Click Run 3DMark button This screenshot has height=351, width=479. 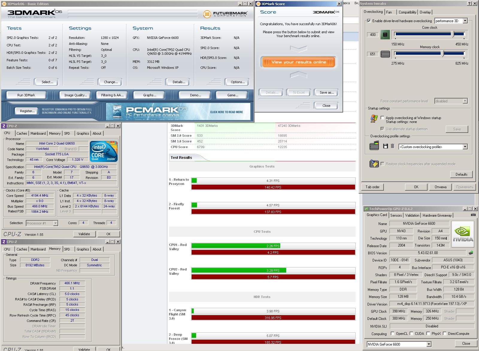26,95
